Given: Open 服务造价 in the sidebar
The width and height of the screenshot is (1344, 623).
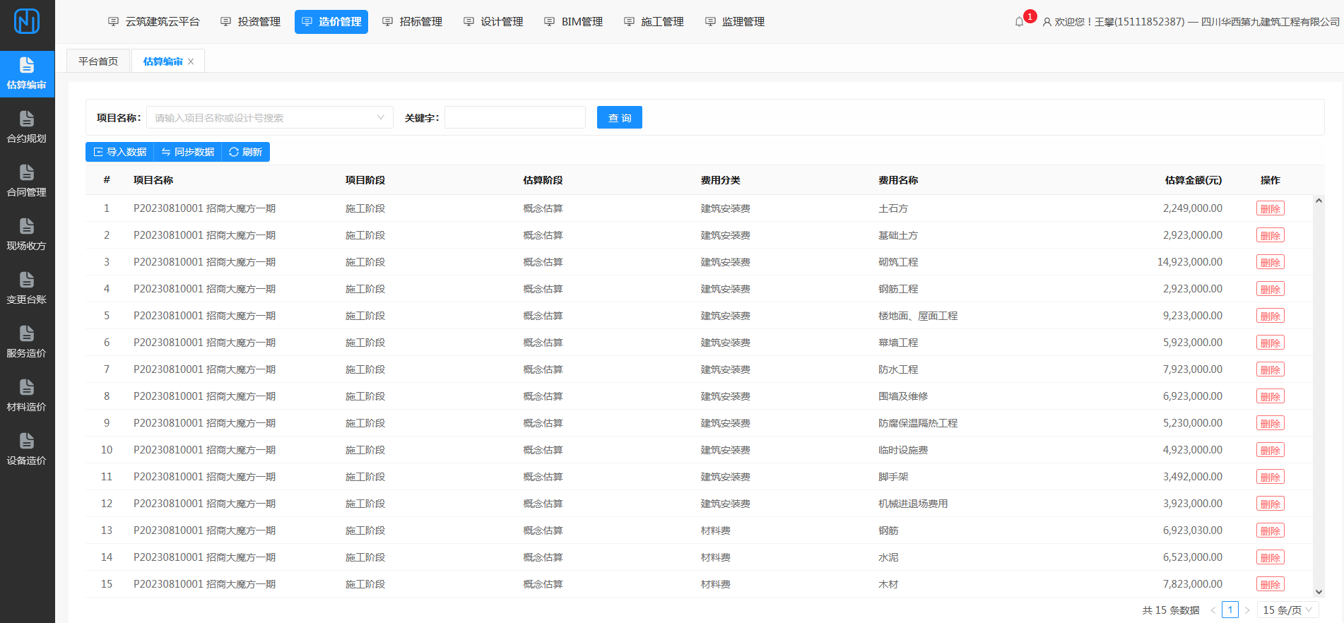Looking at the screenshot, I should [x=27, y=343].
